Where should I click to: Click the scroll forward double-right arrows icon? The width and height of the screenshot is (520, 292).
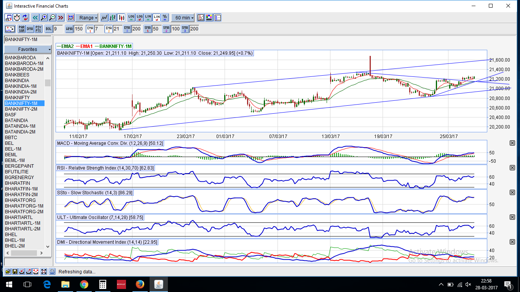61,17
